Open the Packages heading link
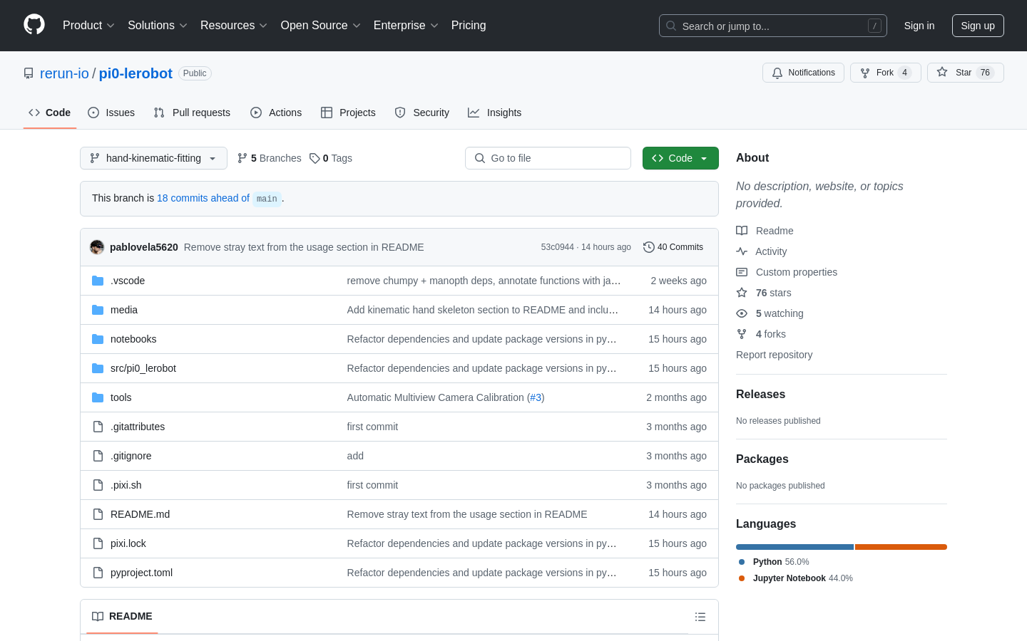Viewport: 1027px width, 641px height. pos(762,459)
